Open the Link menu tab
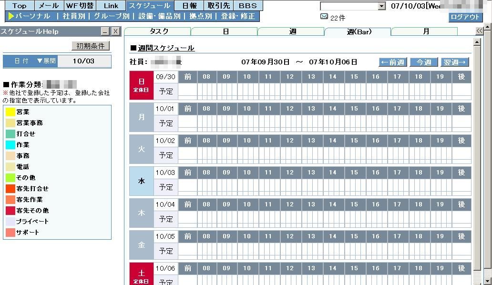Image resolution: width=492 pixels, height=285 pixels. coord(111,6)
